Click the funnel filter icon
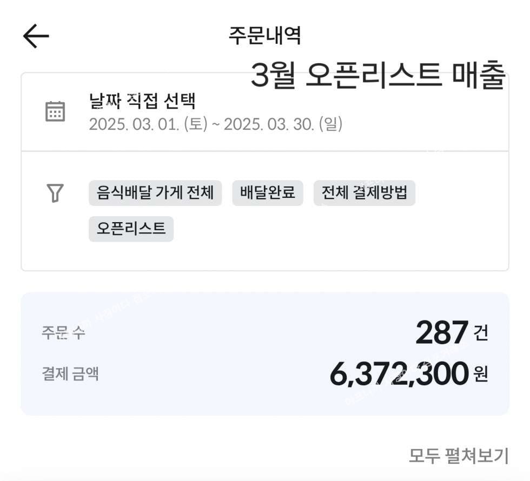 55,193
